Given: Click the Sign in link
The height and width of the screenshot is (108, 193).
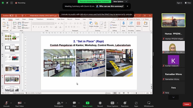Looking at the screenshot, I should [179, 3].
